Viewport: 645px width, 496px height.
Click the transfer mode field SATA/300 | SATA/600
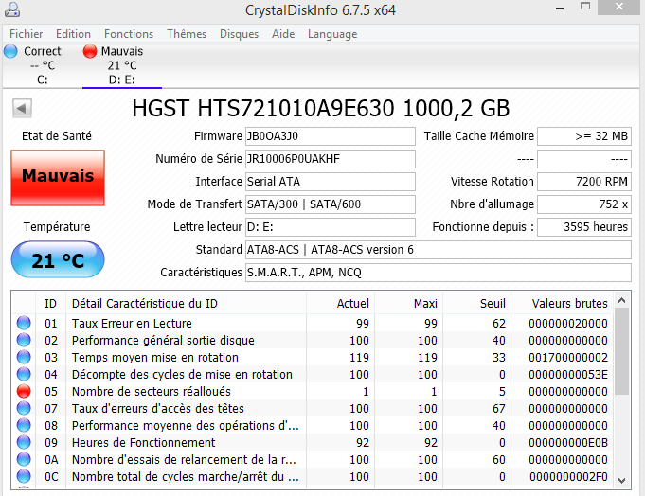331,204
